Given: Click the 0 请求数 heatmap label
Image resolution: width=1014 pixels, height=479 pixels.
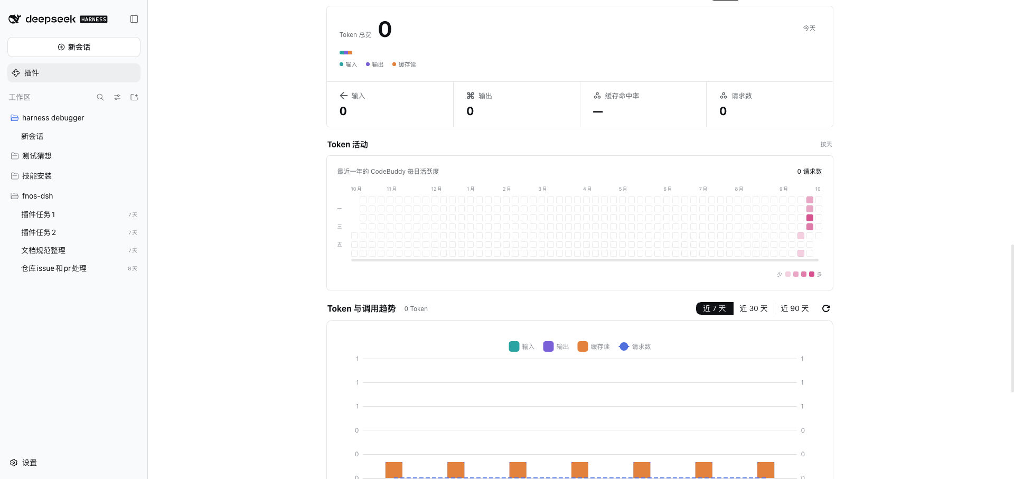Looking at the screenshot, I should [x=810, y=172].
